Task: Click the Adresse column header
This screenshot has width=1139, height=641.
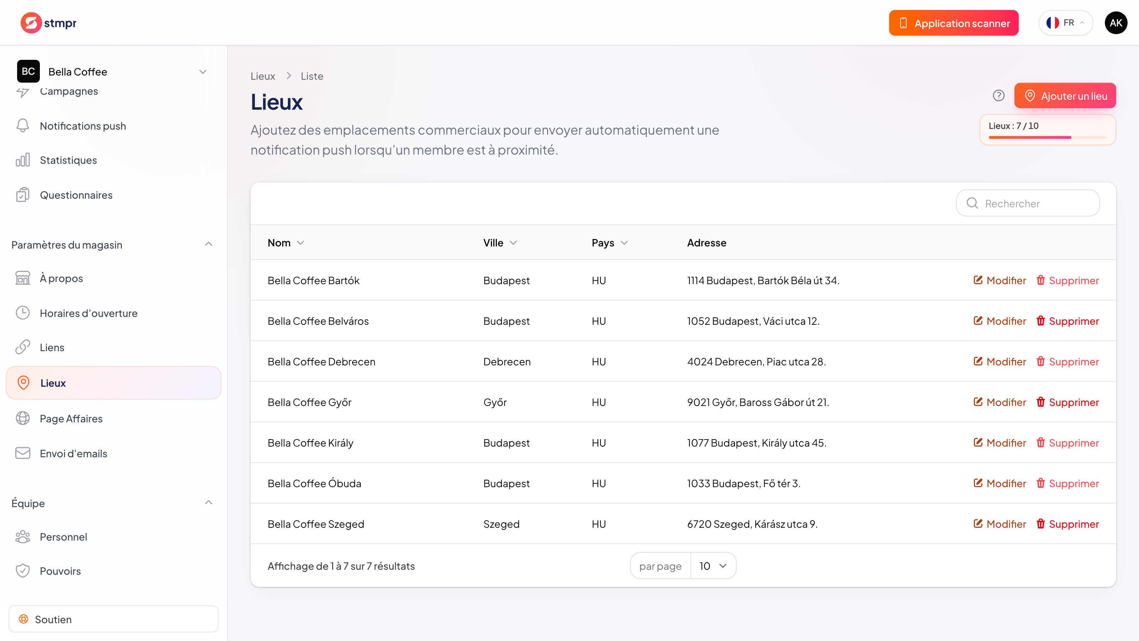Action: point(707,243)
